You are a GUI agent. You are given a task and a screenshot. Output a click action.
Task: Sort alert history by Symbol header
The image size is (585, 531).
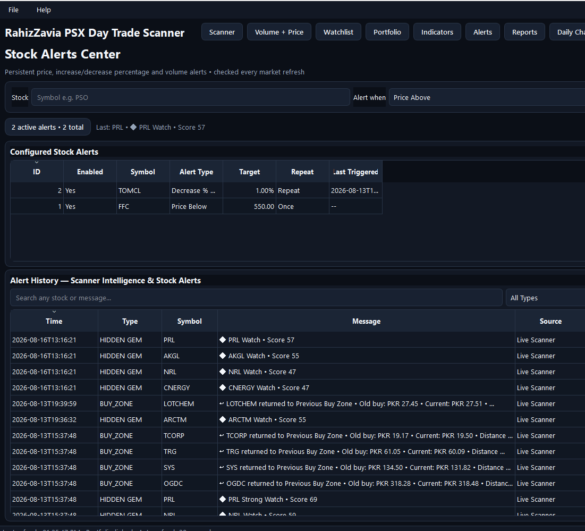click(x=190, y=321)
